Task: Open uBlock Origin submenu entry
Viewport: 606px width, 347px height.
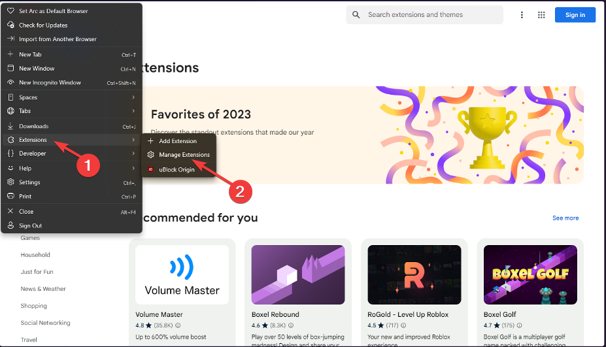Action: point(178,169)
